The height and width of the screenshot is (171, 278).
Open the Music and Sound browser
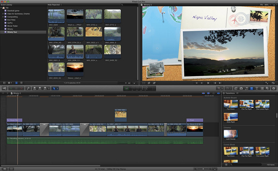point(246,89)
